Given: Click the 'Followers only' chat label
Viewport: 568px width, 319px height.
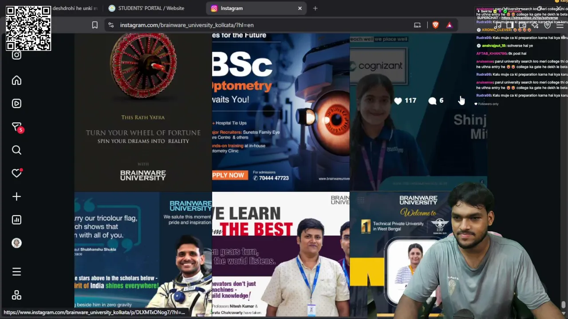Looking at the screenshot, I should coord(486,104).
